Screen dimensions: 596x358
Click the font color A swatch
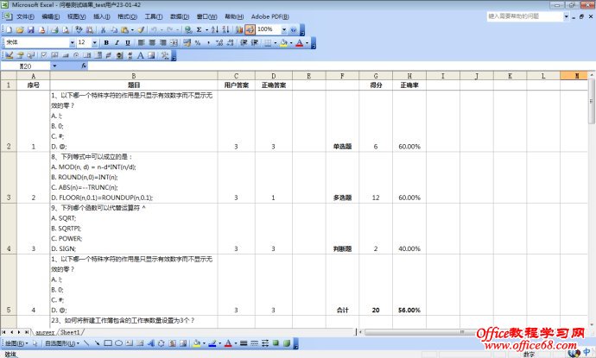[298, 42]
